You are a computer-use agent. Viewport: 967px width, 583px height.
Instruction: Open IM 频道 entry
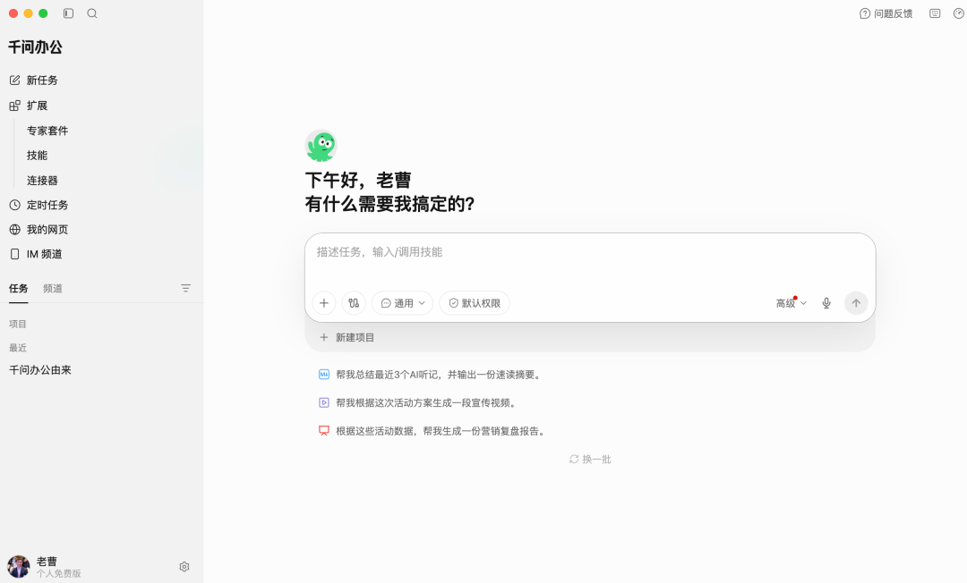pos(45,254)
